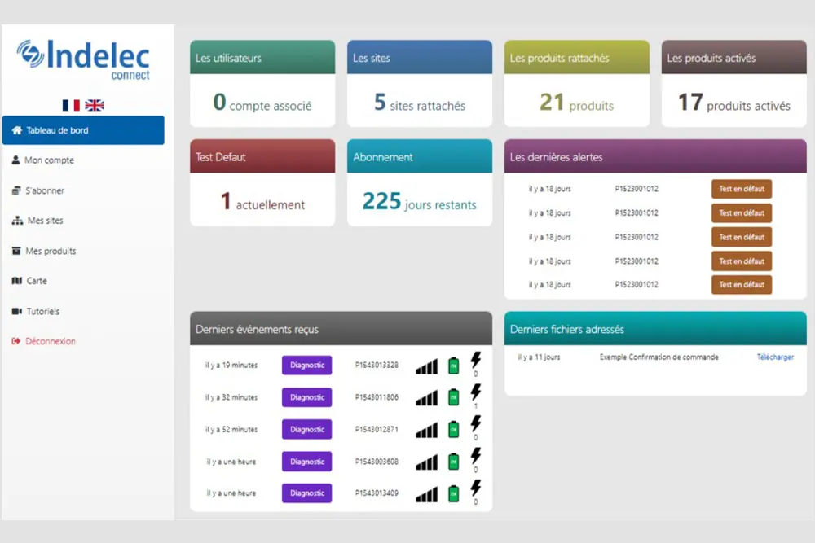Open Tableau de bord menu item
Screen dimensions: 815x543
pyautogui.click(x=83, y=130)
